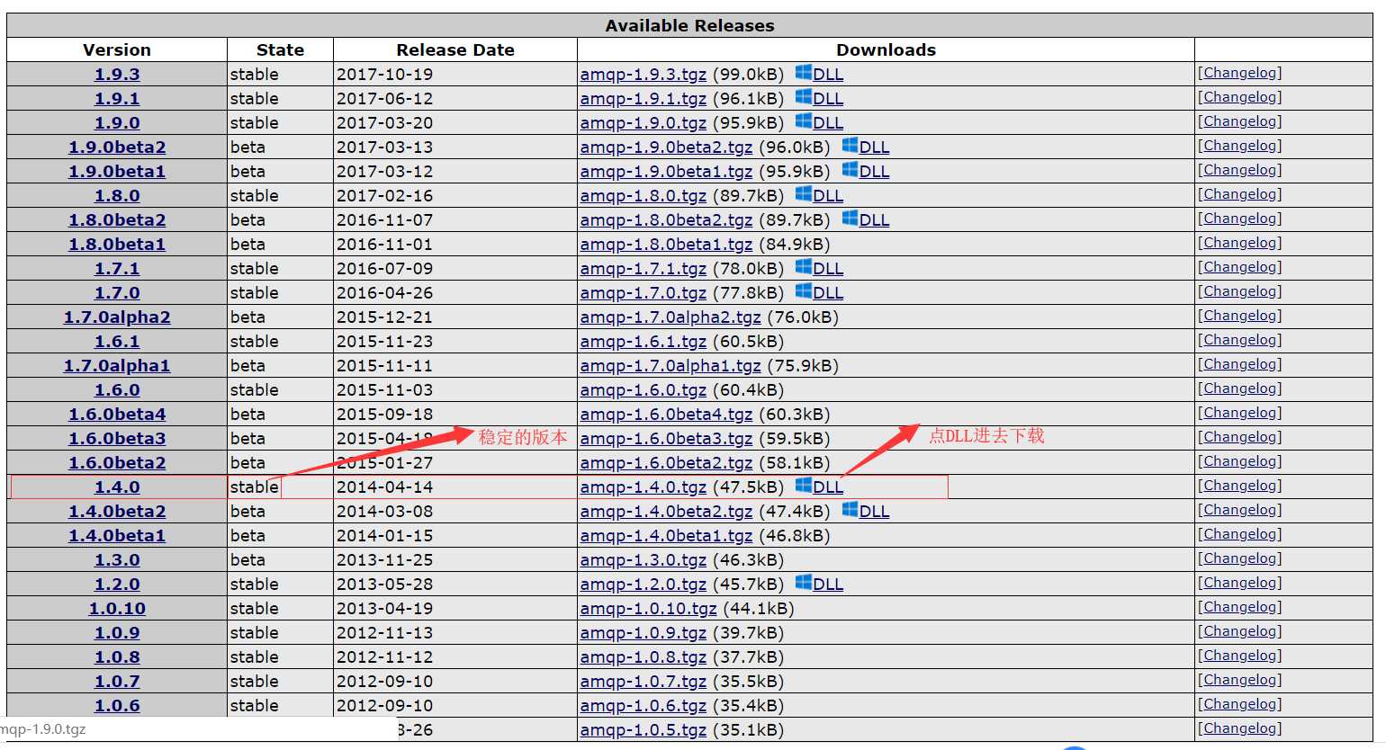Click the Windows icon beside amqp-1.7.0.tgz
The width and height of the screenshot is (1386, 750).
coord(803,291)
